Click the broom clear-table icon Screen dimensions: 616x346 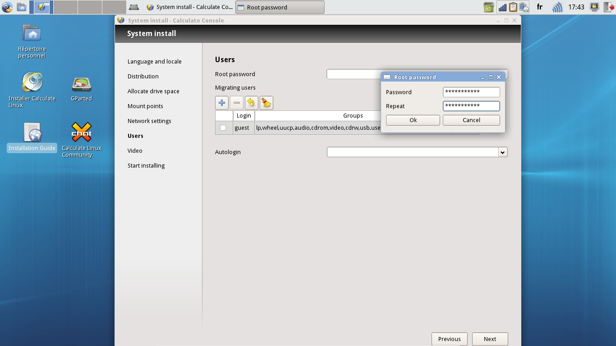[x=267, y=103]
